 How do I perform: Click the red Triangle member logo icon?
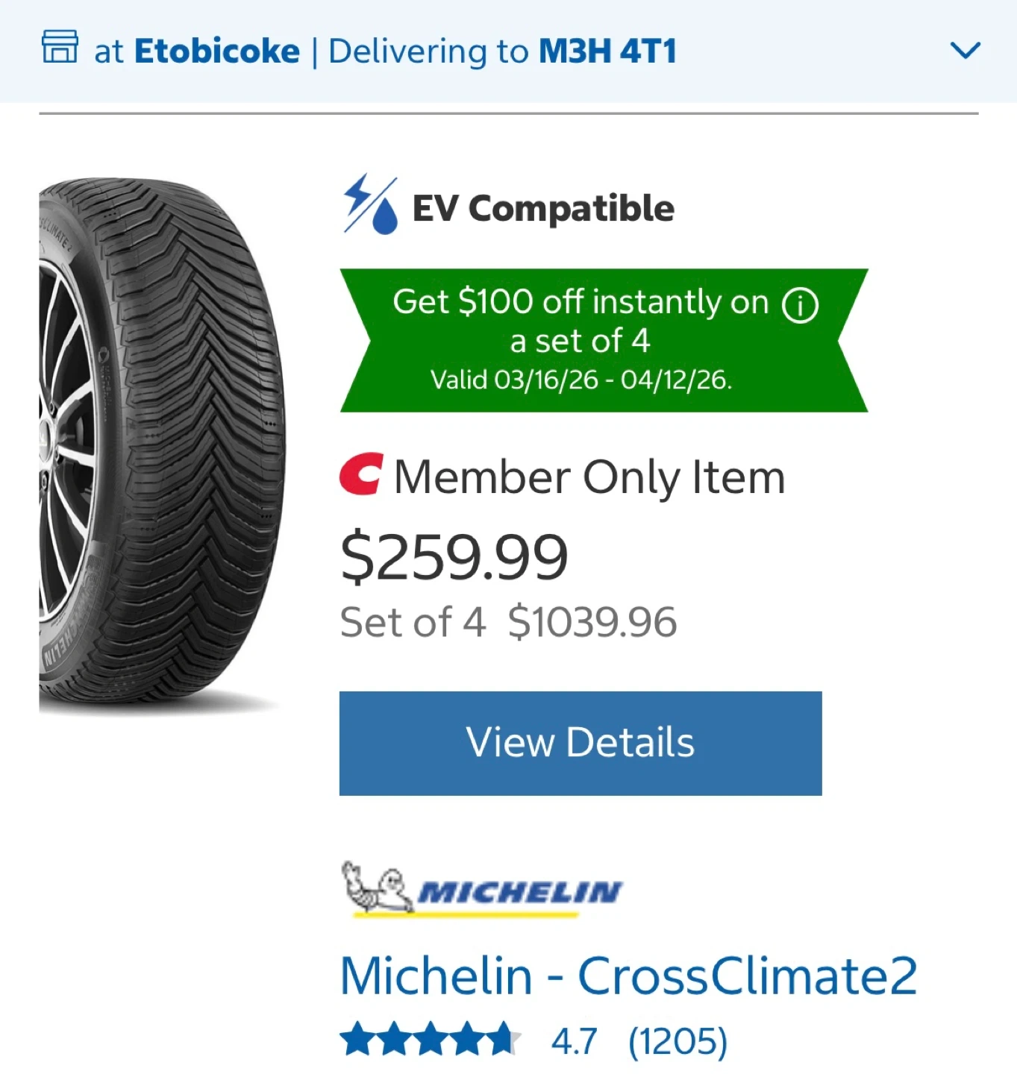[361, 474]
